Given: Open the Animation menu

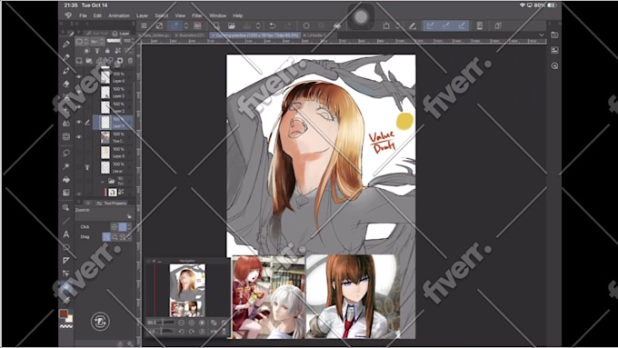Looking at the screenshot, I should (119, 15).
